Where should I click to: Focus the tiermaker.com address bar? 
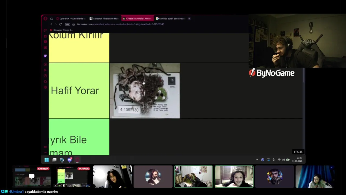[x=121, y=24]
